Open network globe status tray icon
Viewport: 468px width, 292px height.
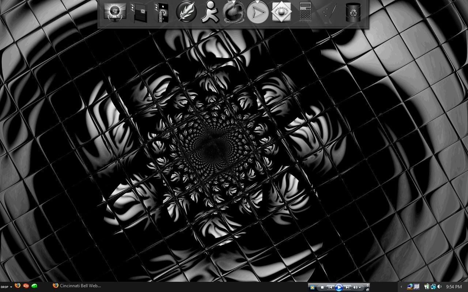point(433,287)
